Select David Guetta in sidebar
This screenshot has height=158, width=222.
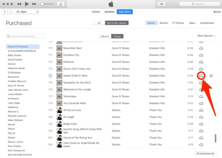[15, 59]
